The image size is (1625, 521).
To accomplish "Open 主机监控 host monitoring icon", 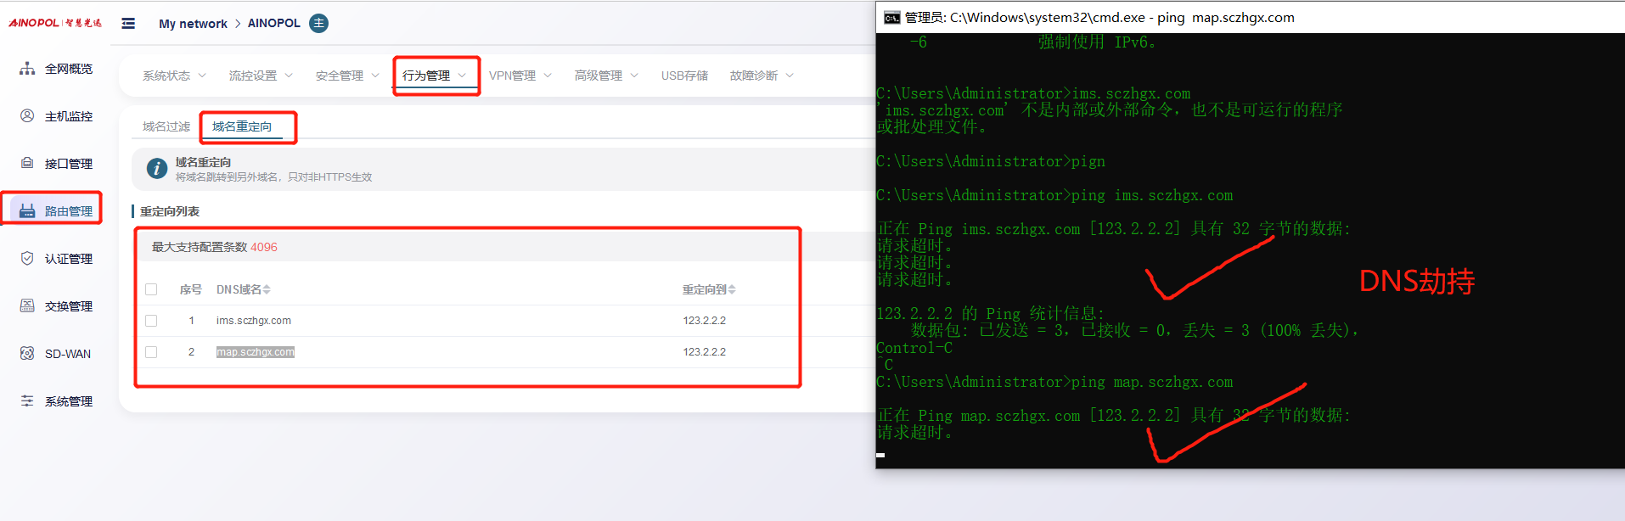I will click(x=27, y=116).
